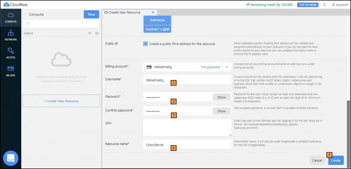
Task: Click the TOP UP NOW button
Action: pyautogui.click(x=308, y=5)
